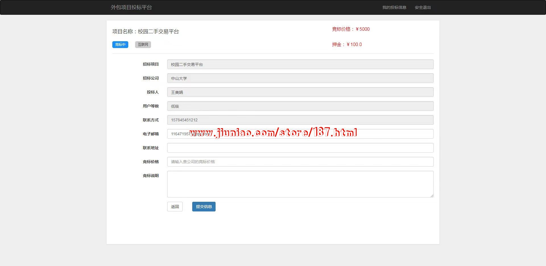546x266 pixels.
Task: Click the 竞标价格 input with placeholder text
Action: point(300,162)
